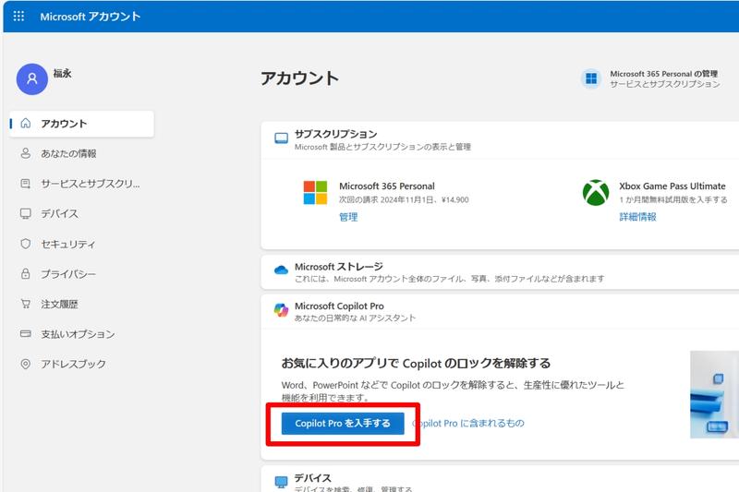
Task: Click the 福永 profile avatar icon
Action: click(x=32, y=79)
